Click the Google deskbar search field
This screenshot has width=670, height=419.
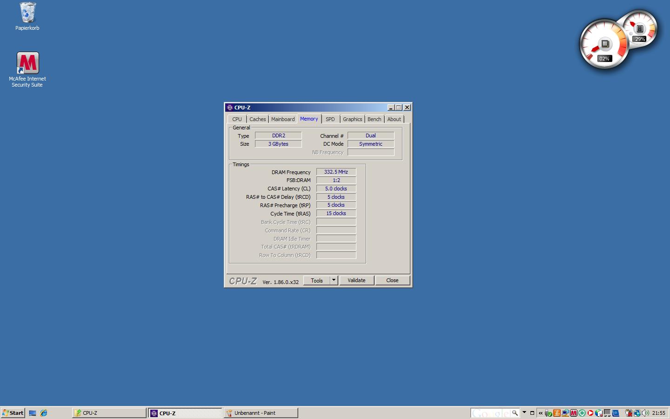pos(490,413)
